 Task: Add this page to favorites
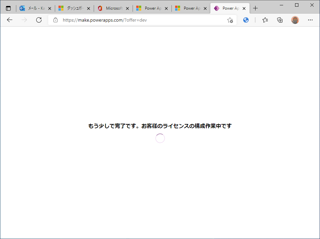(x=230, y=20)
